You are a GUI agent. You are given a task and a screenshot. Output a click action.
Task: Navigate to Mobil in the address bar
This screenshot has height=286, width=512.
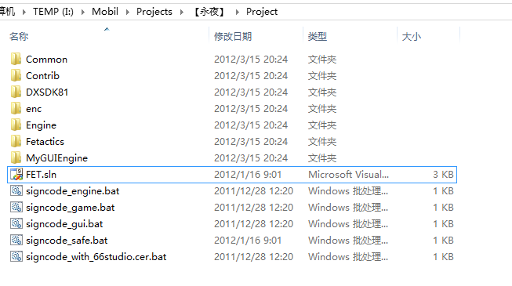(x=105, y=12)
